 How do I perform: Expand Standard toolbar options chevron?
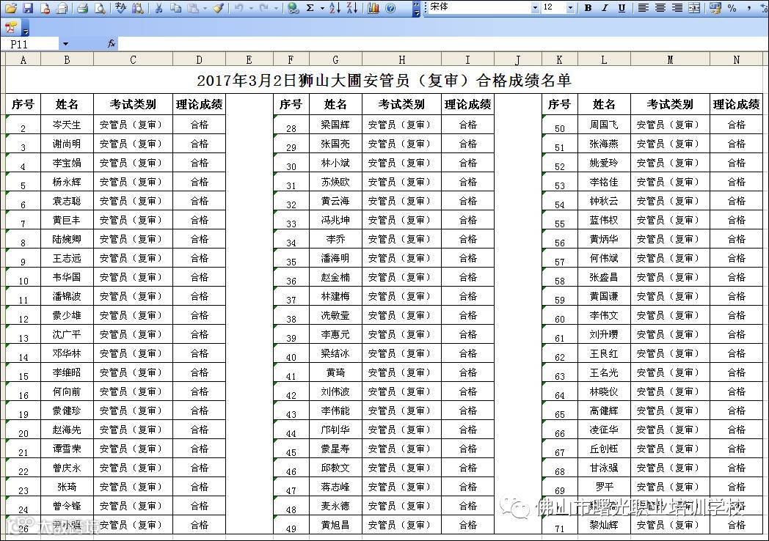pos(416,8)
